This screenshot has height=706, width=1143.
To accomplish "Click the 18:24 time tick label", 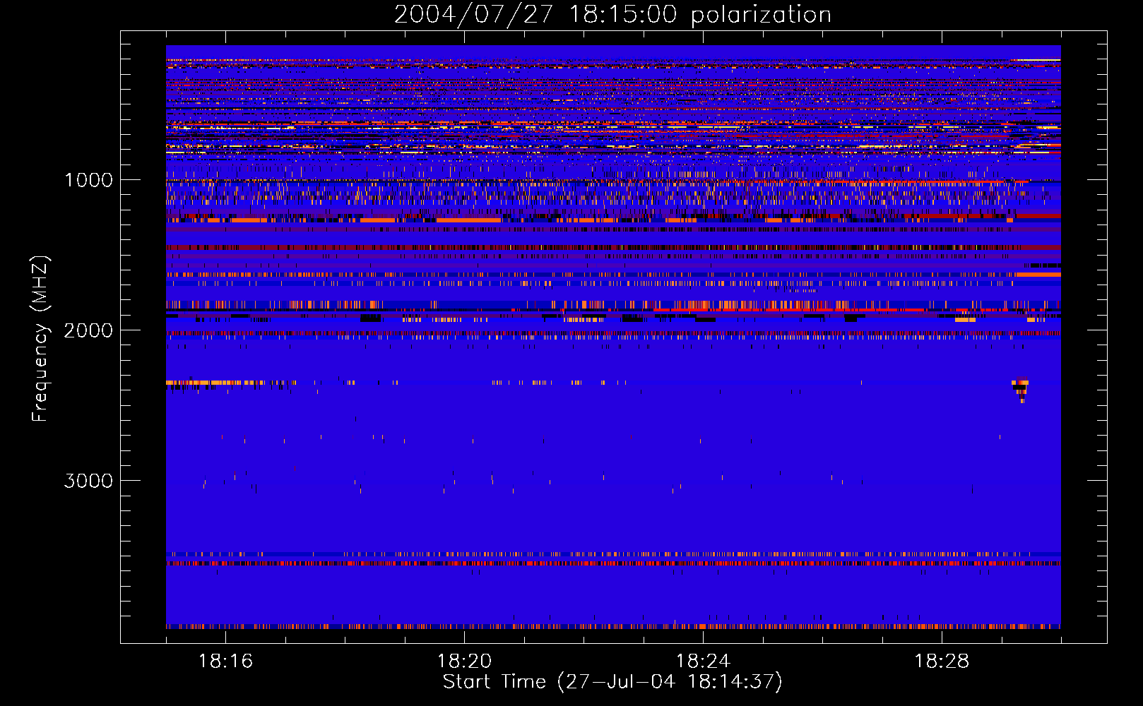I will [x=703, y=661].
